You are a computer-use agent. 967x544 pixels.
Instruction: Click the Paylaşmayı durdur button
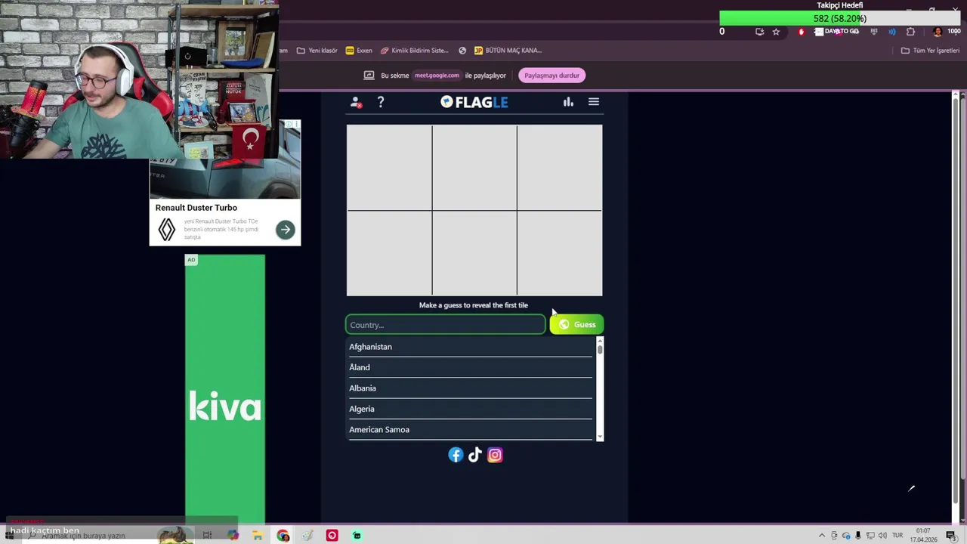pos(551,76)
